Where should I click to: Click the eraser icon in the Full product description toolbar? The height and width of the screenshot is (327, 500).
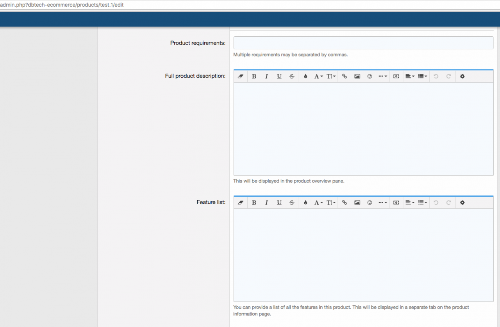[241, 76]
